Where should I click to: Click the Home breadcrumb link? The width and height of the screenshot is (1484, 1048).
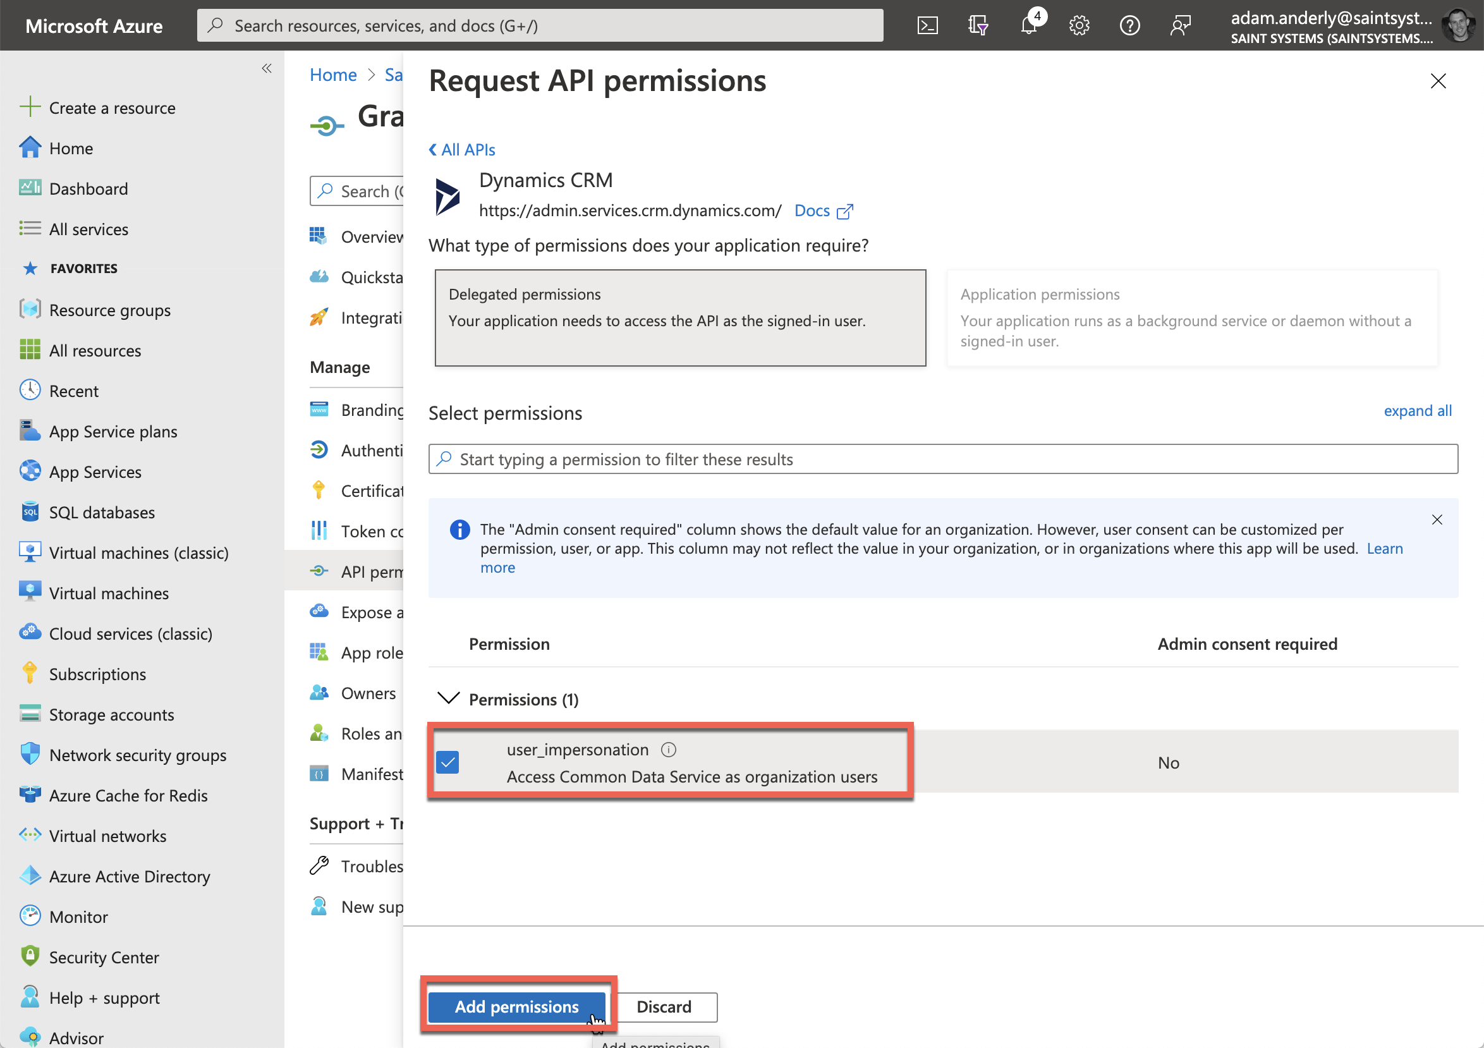coord(333,75)
